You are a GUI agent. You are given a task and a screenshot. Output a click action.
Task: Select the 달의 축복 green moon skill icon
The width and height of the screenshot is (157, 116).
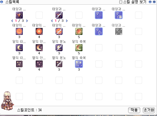click(x=79, y=48)
